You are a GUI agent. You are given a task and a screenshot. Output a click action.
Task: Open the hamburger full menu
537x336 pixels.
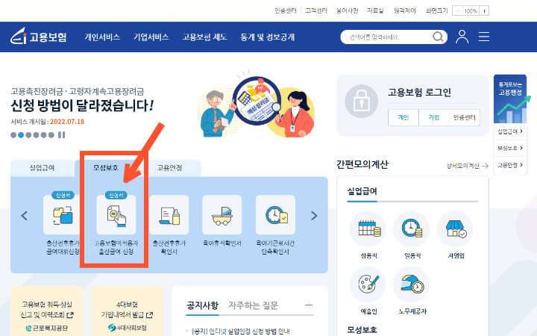pyautogui.click(x=483, y=37)
